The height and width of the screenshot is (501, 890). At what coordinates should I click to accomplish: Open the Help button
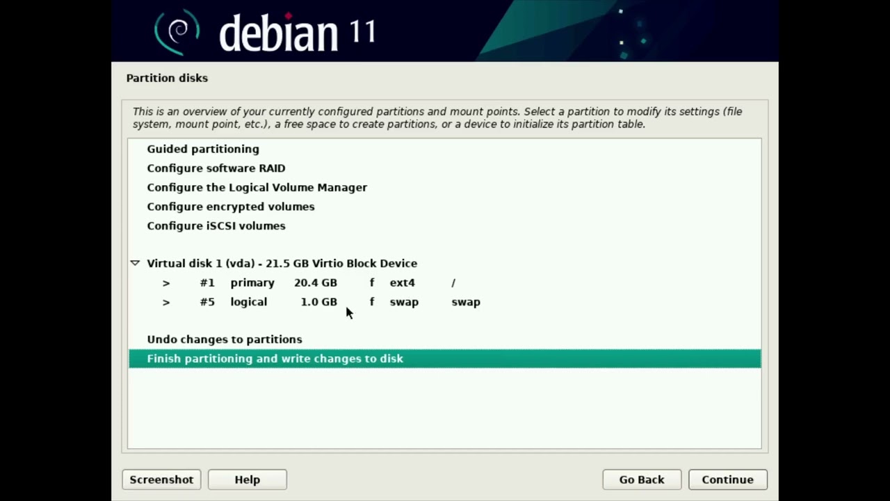[x=247, y=479]
